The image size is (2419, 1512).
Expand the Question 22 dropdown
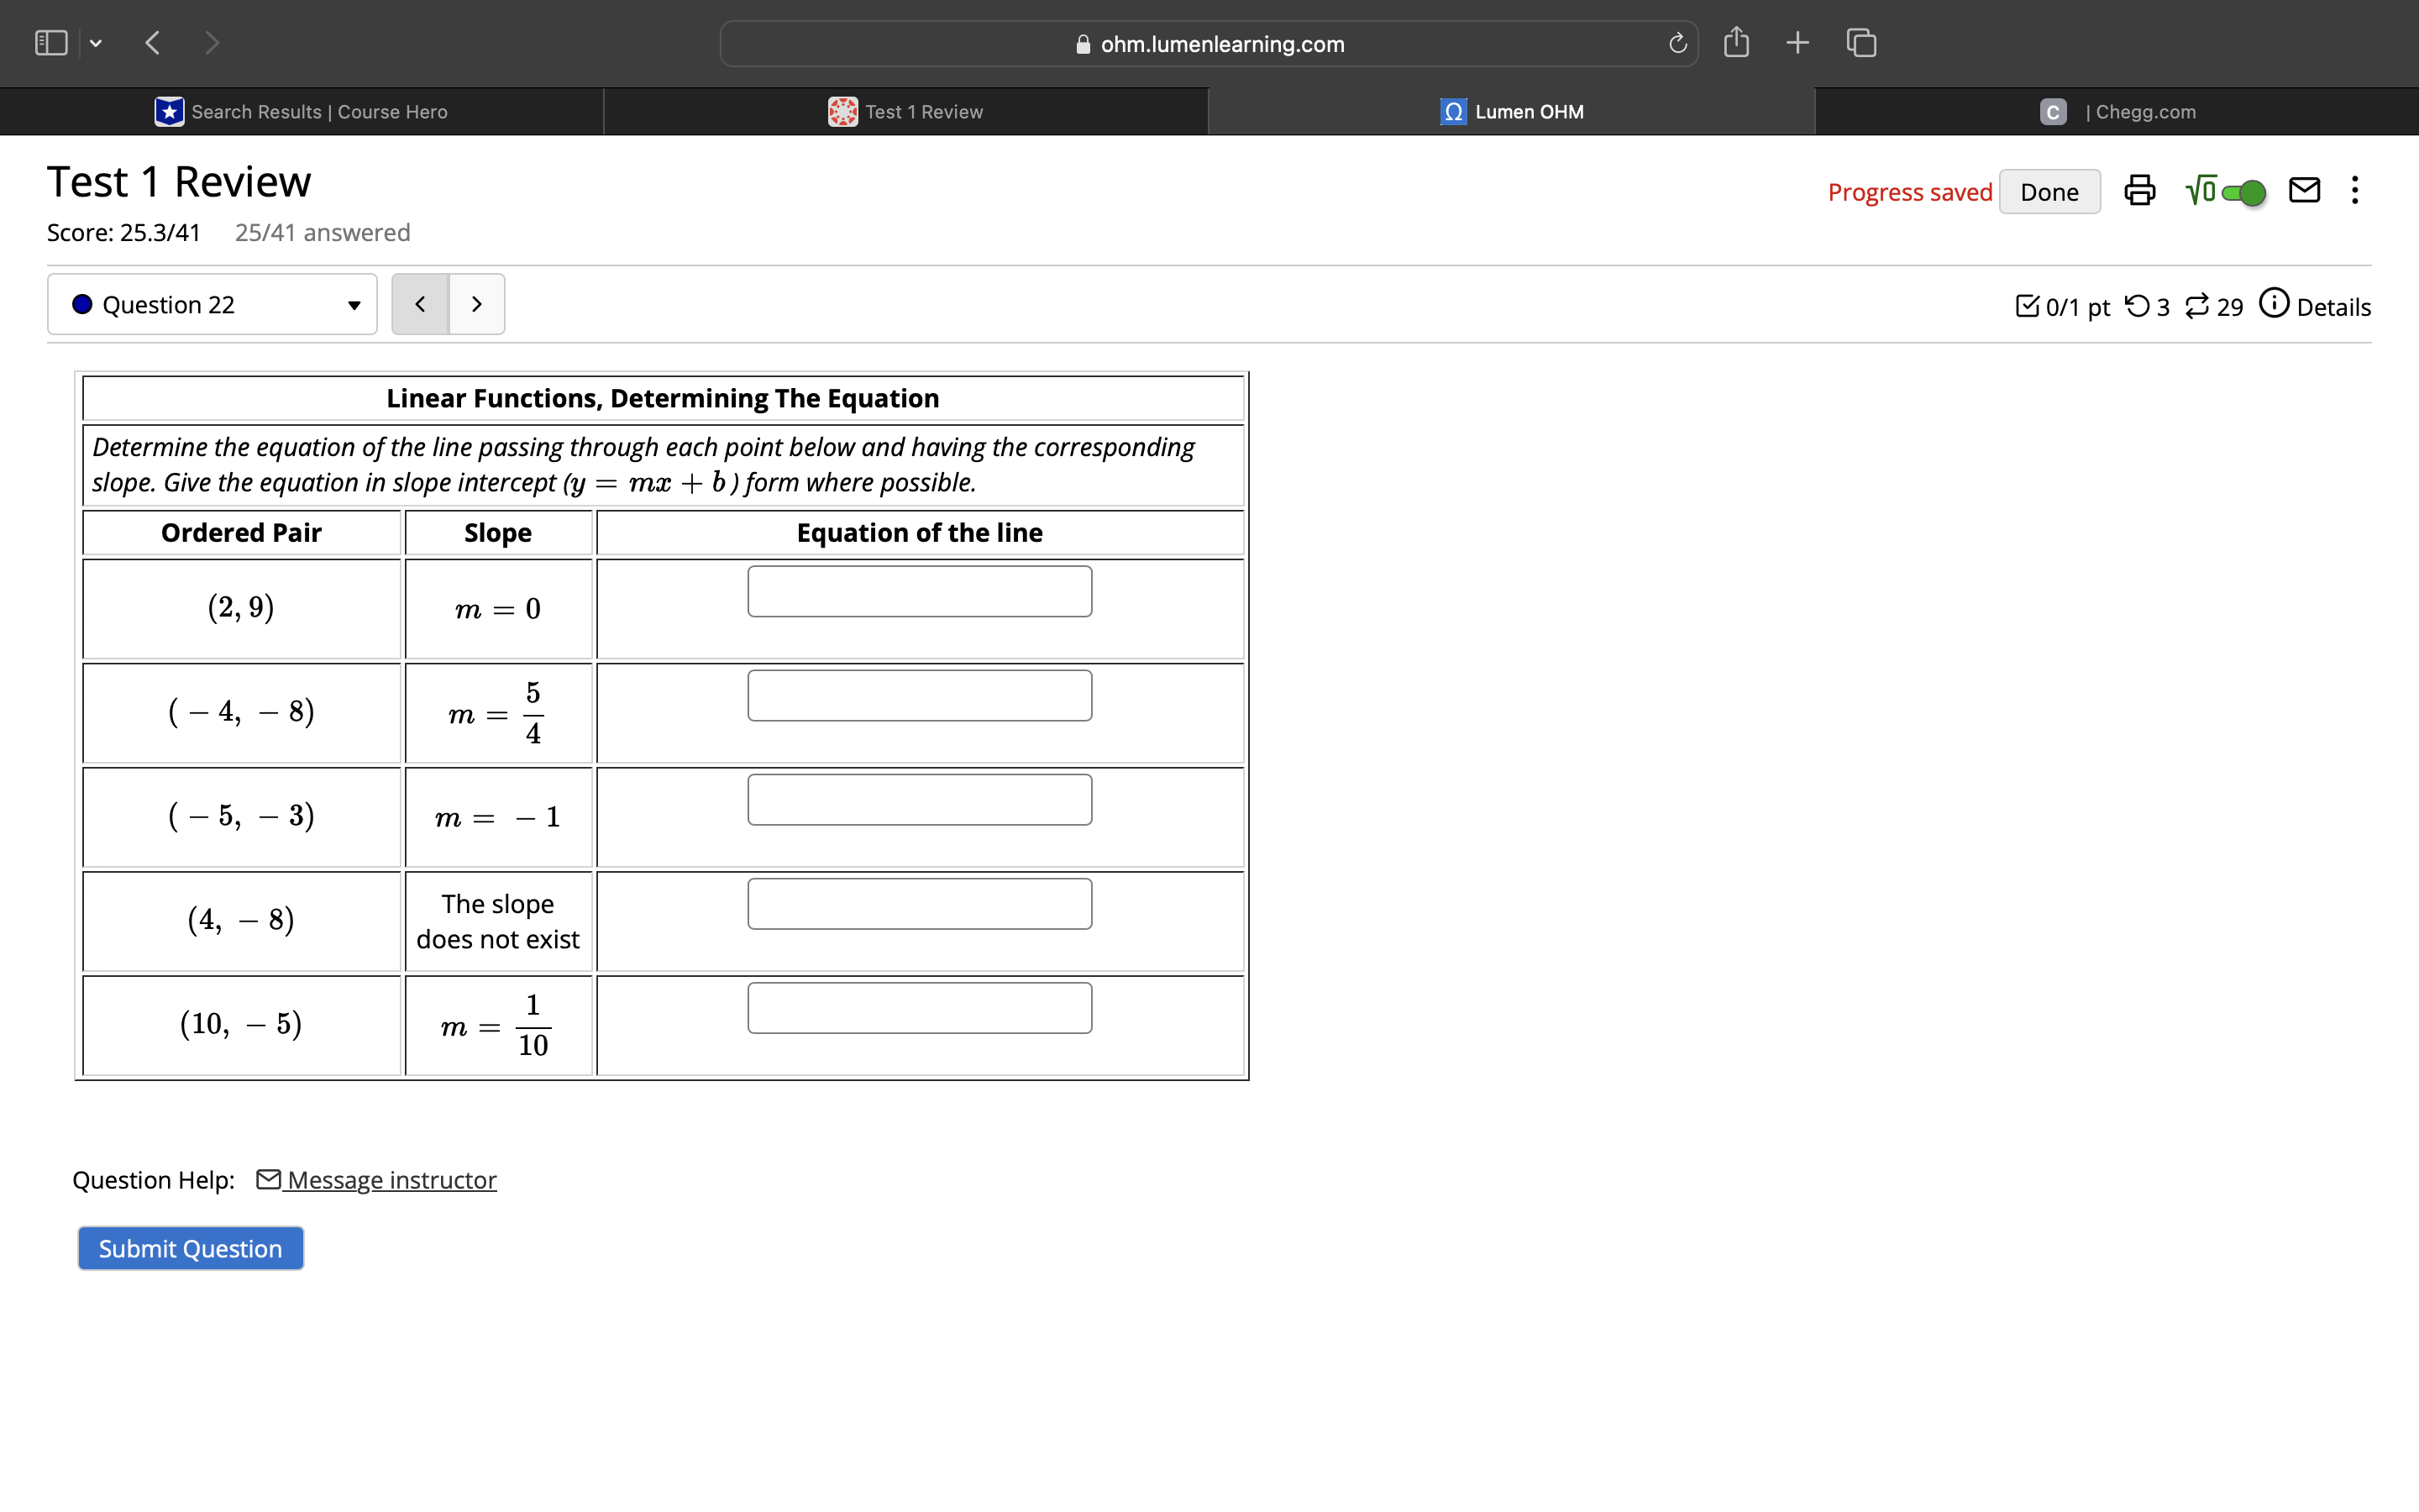pyautogui.click(x=212, y=304)
